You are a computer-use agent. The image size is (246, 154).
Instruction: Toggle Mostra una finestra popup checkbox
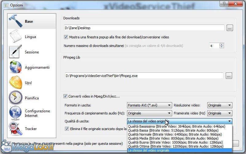pyautogui.click(x=66, y=37)
